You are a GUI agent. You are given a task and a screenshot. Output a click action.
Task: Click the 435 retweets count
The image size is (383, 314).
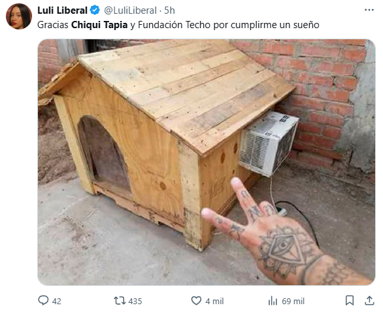(135, 302)
